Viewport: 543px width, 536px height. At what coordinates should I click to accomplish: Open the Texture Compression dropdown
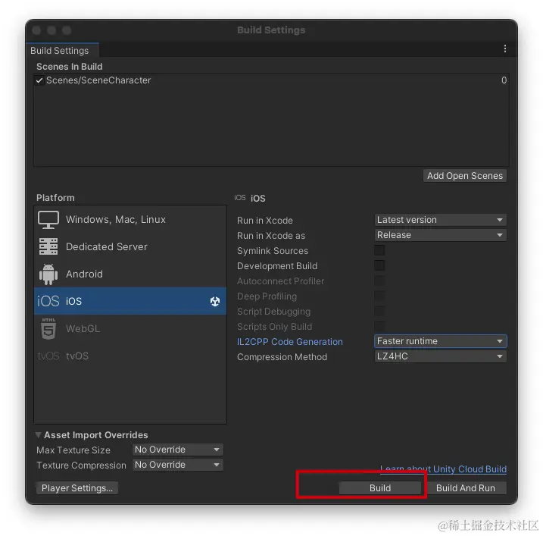click(x=178, y=465)
